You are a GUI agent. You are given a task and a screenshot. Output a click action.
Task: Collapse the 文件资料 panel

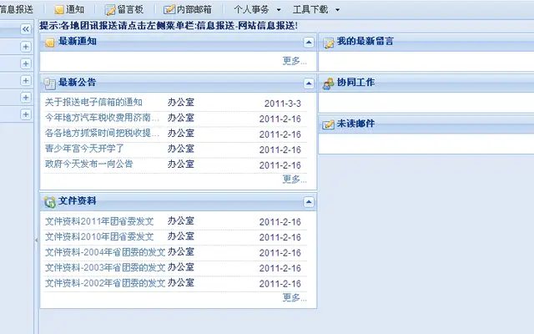(309, 202)
